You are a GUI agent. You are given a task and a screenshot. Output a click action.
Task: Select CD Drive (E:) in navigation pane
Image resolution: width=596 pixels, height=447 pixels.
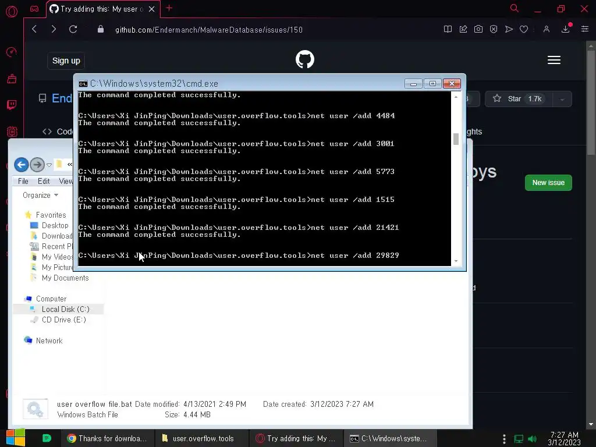[x=63, y=320]
